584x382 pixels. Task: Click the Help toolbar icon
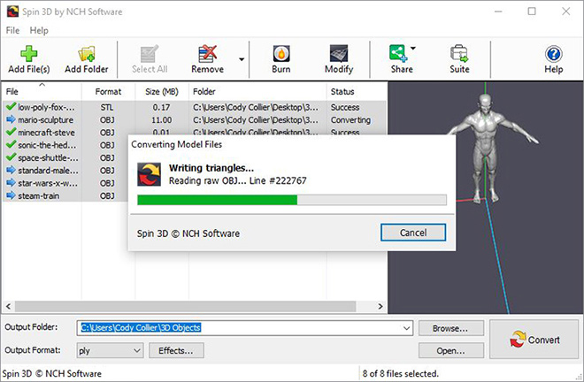pyautogui.click(x=553, y=54)
